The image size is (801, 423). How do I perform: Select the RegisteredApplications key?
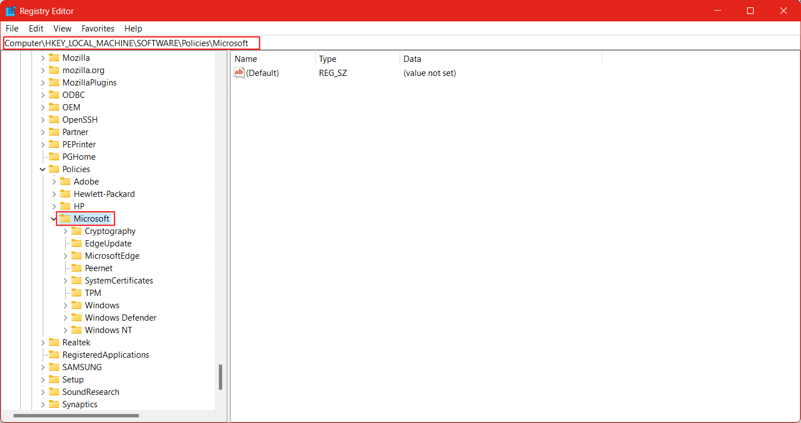click(x=106, y=355)
